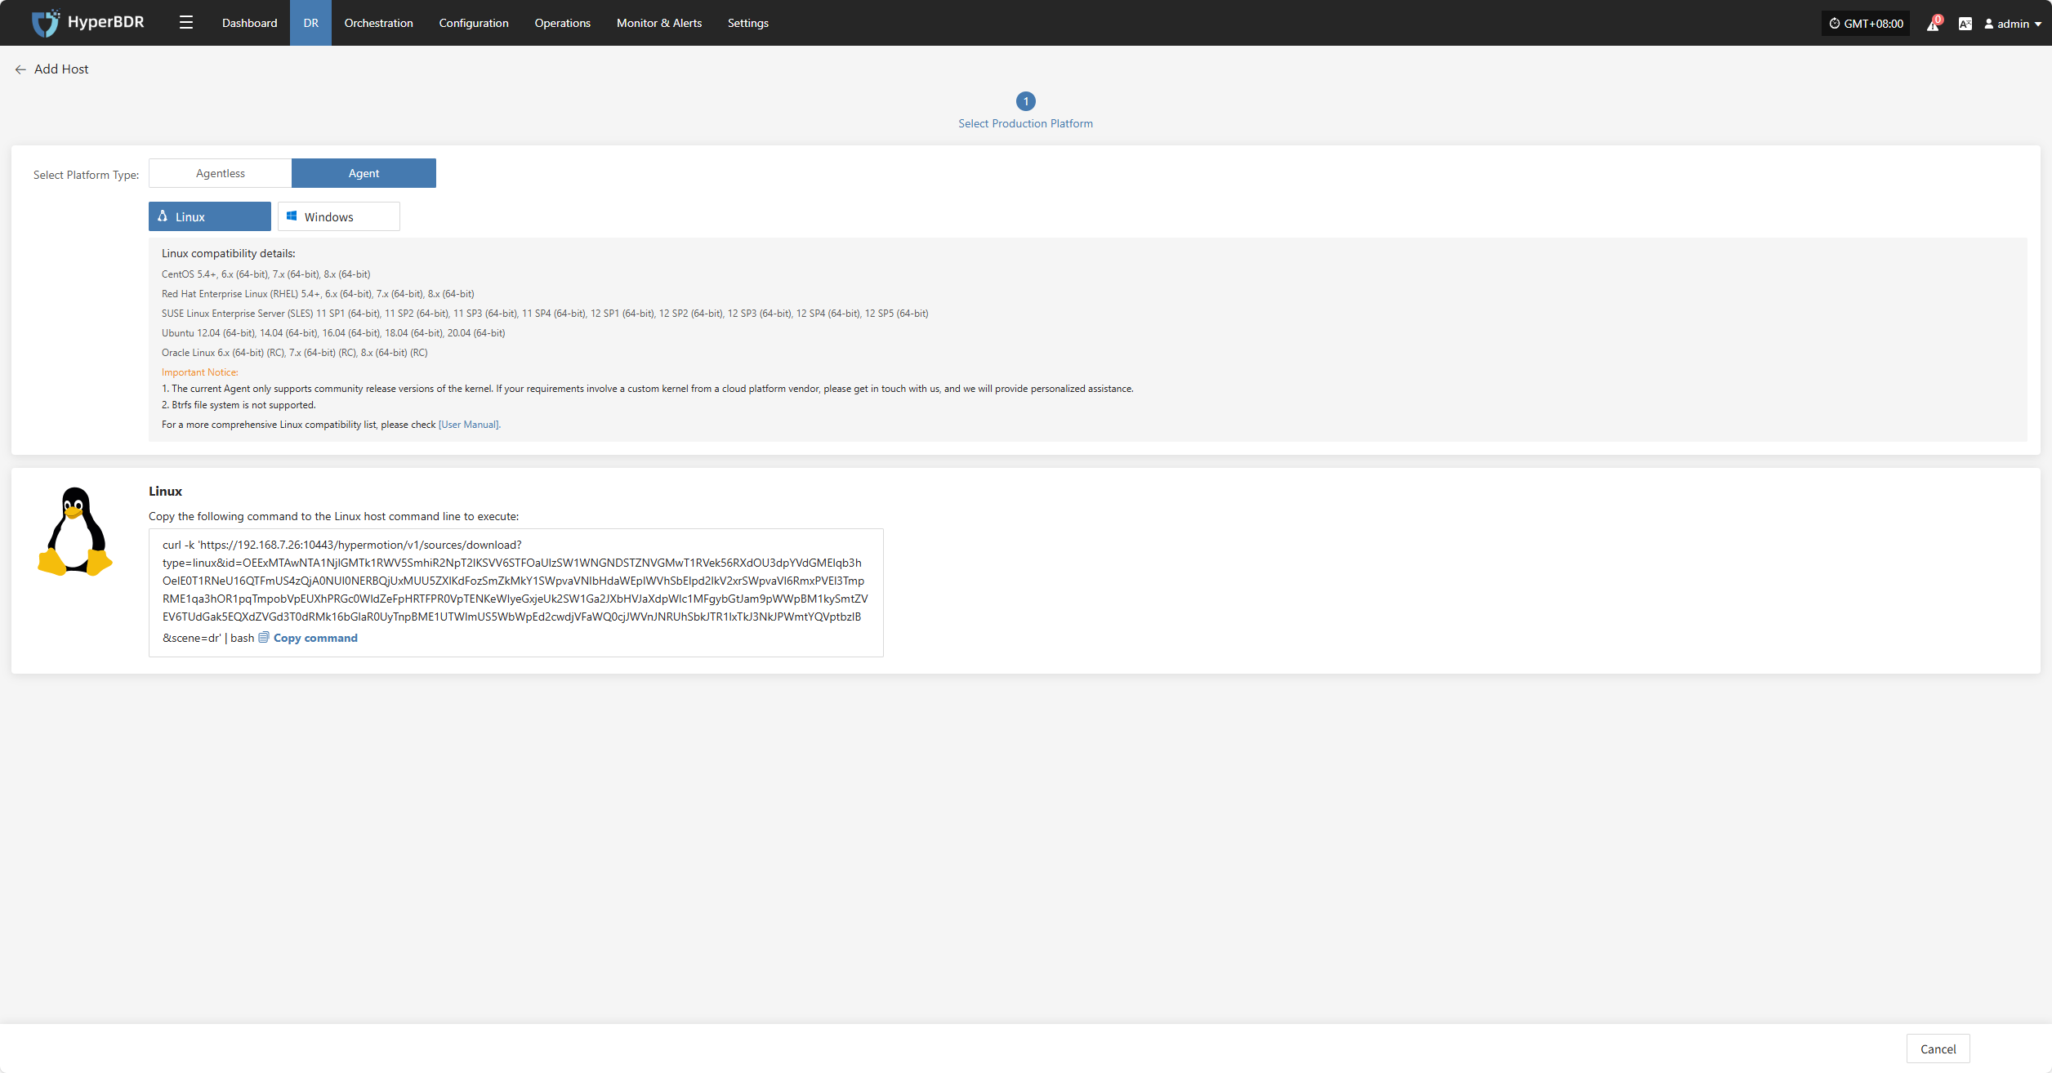The height and width of the screenshot is (1073, 2052).
Task: Click the Btrfs file system notice line
Action: 239,405
